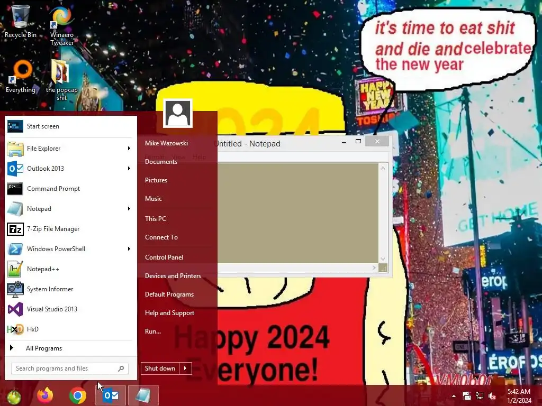The width and height of the screenshot is (542, 406).
Task: Open Control Panel from the start menu
Action: [x=164, y=257]
